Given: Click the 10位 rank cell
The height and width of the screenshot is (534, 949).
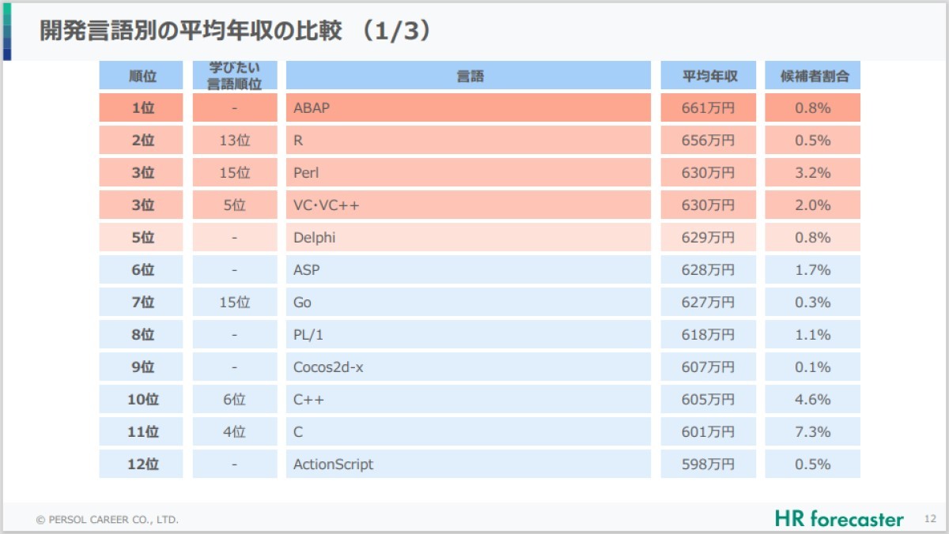Looking at the screenshot, I should [x=141, y=399].
